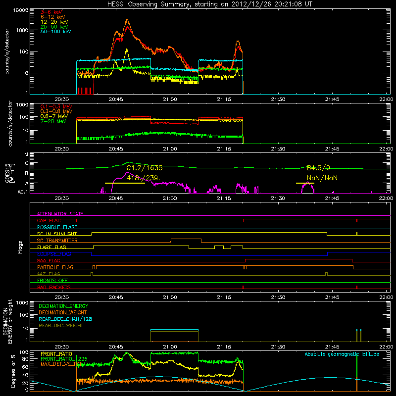Click the 22:00 tick under the decimation panel
Screen dimensions: 396x396
(386, 347)
